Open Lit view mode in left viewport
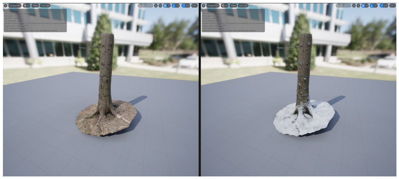The height and width of the screenshot is (179, 399). coord(26,6)
